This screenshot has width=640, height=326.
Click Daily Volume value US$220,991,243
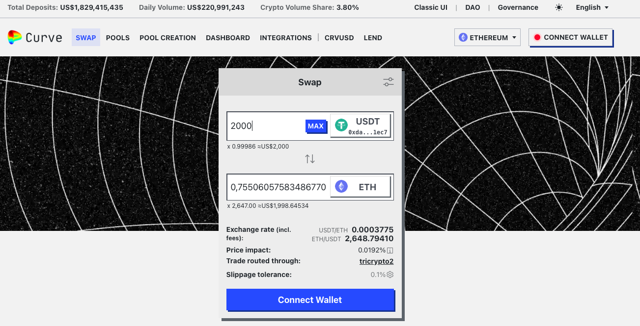[216, 7]
